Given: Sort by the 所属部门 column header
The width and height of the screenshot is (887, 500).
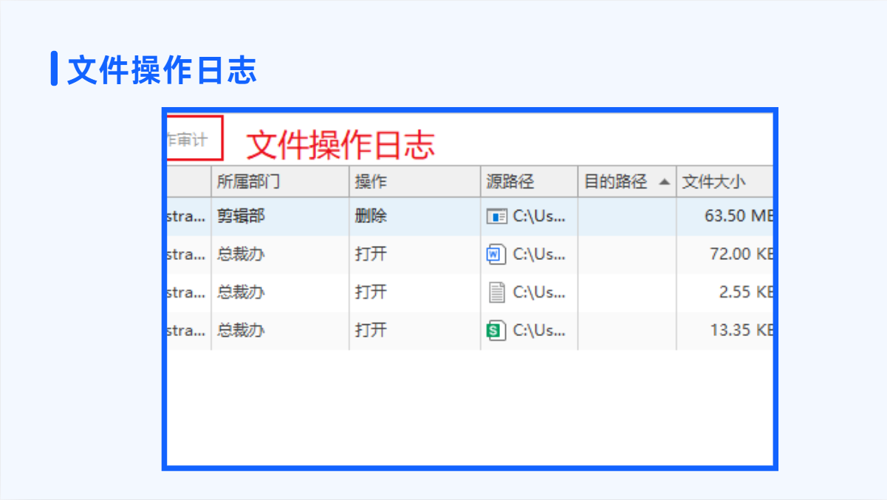Looking at the screenshot, I should (x=248, y=182).
